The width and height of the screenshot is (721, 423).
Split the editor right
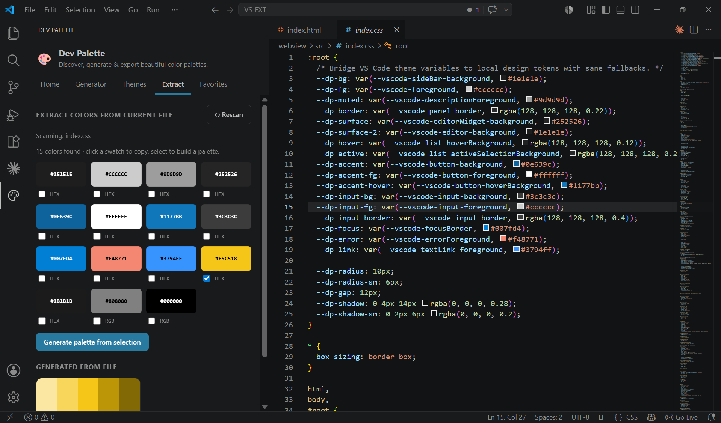point(694,30)
